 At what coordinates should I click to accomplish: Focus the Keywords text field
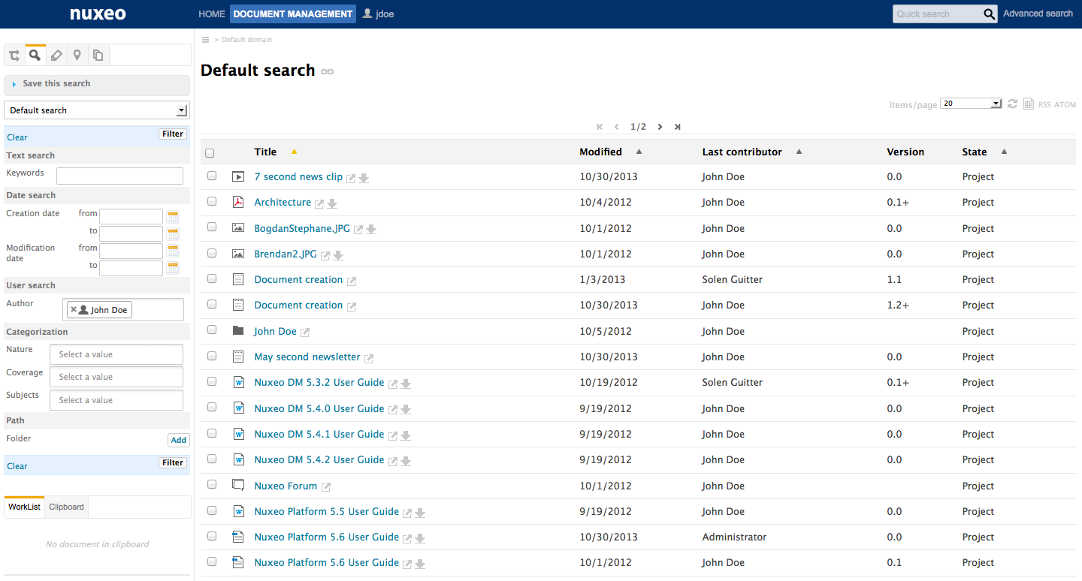119,176
